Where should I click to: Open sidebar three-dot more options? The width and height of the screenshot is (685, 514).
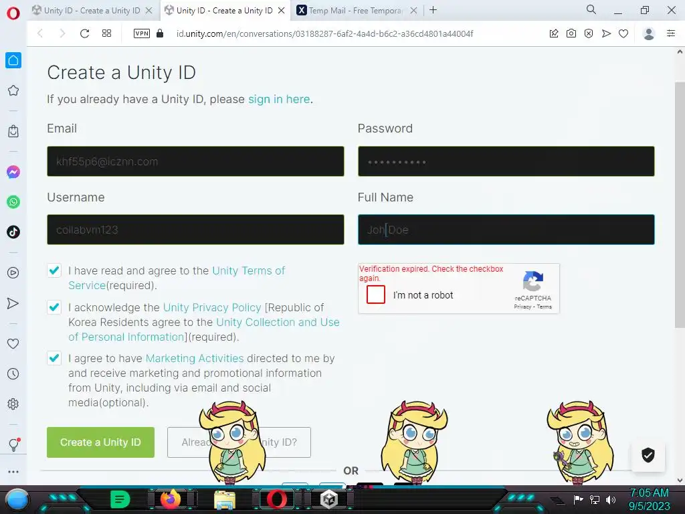(13, 472)
